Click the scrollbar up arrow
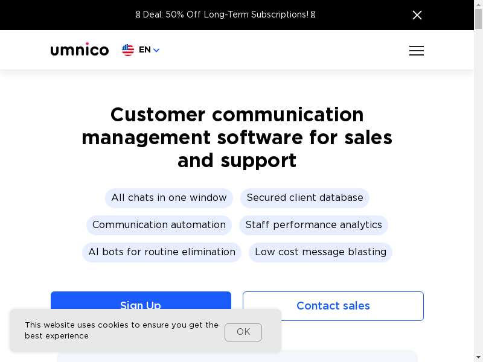The height and width of the screenshot is (362, 483). 478,4
